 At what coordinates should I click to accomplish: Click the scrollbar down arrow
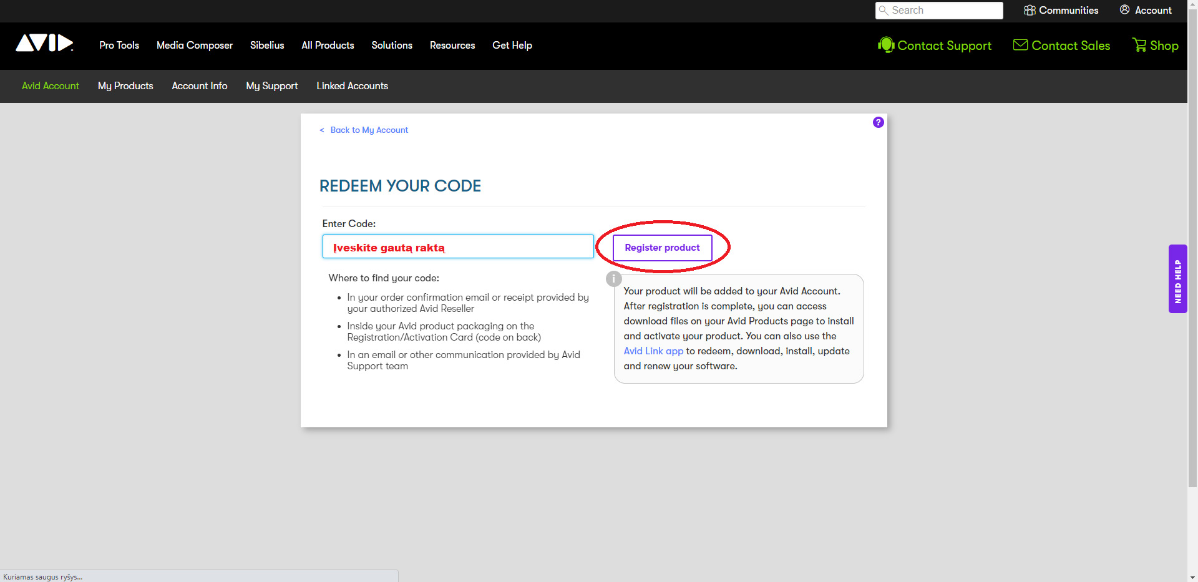1192,577
